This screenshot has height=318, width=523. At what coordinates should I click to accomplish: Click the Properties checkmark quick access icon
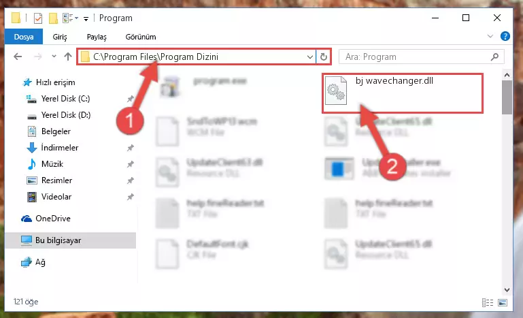click(38, 18)
